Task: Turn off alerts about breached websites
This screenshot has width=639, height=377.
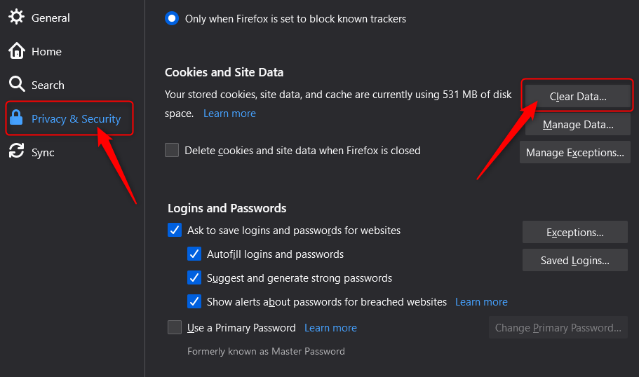Action: tap(194, 301)
